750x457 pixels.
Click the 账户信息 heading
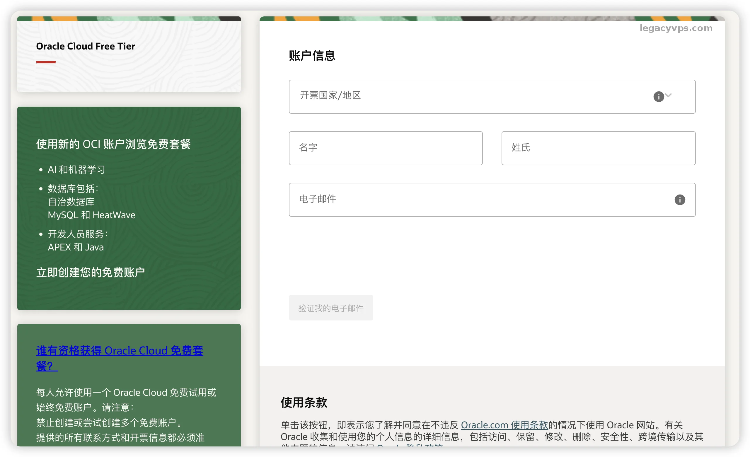pos(312,56)
